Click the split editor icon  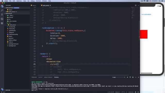136,5
